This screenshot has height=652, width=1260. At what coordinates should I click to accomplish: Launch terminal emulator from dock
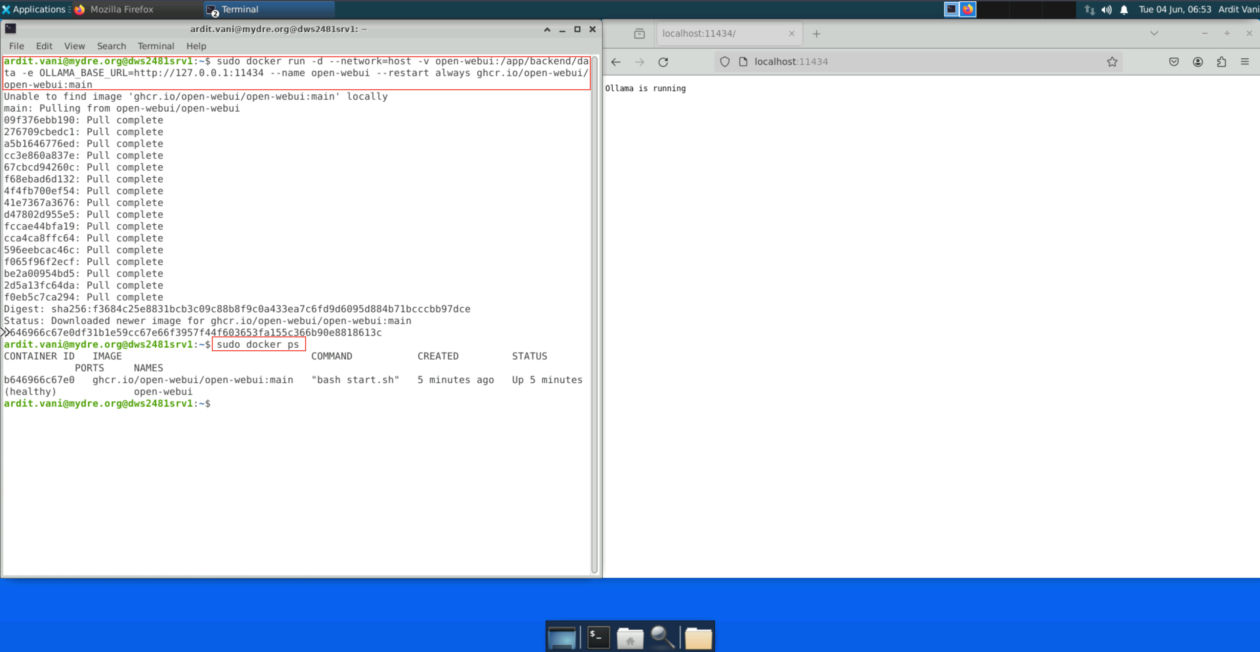[599, 637]
